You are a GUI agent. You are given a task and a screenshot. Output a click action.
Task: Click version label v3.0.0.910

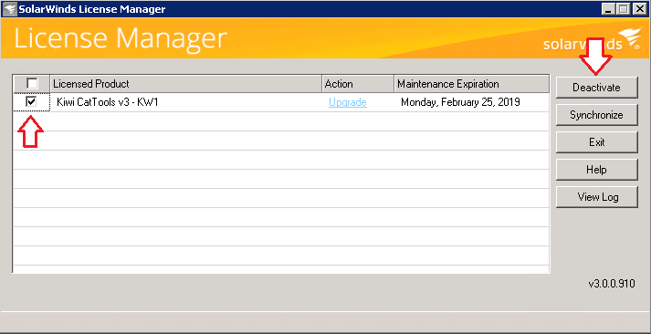tap(612, 284)
